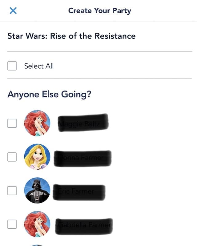The width and height of the screenshot is (197, 246).
Task: Tap the Rapunzel avatar icon
Action: coord(37,157)
